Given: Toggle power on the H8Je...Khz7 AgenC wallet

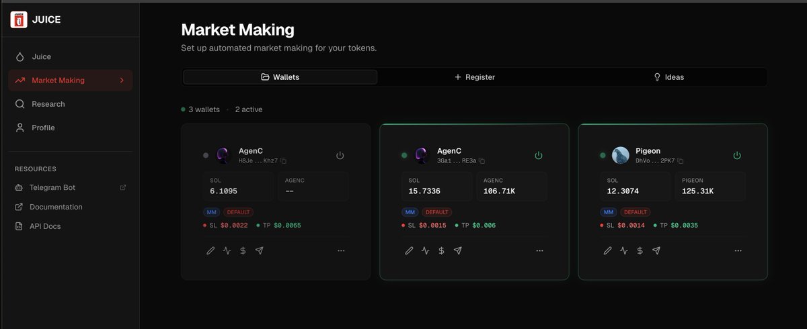Looking at the screenshot, I should (340, 155).
